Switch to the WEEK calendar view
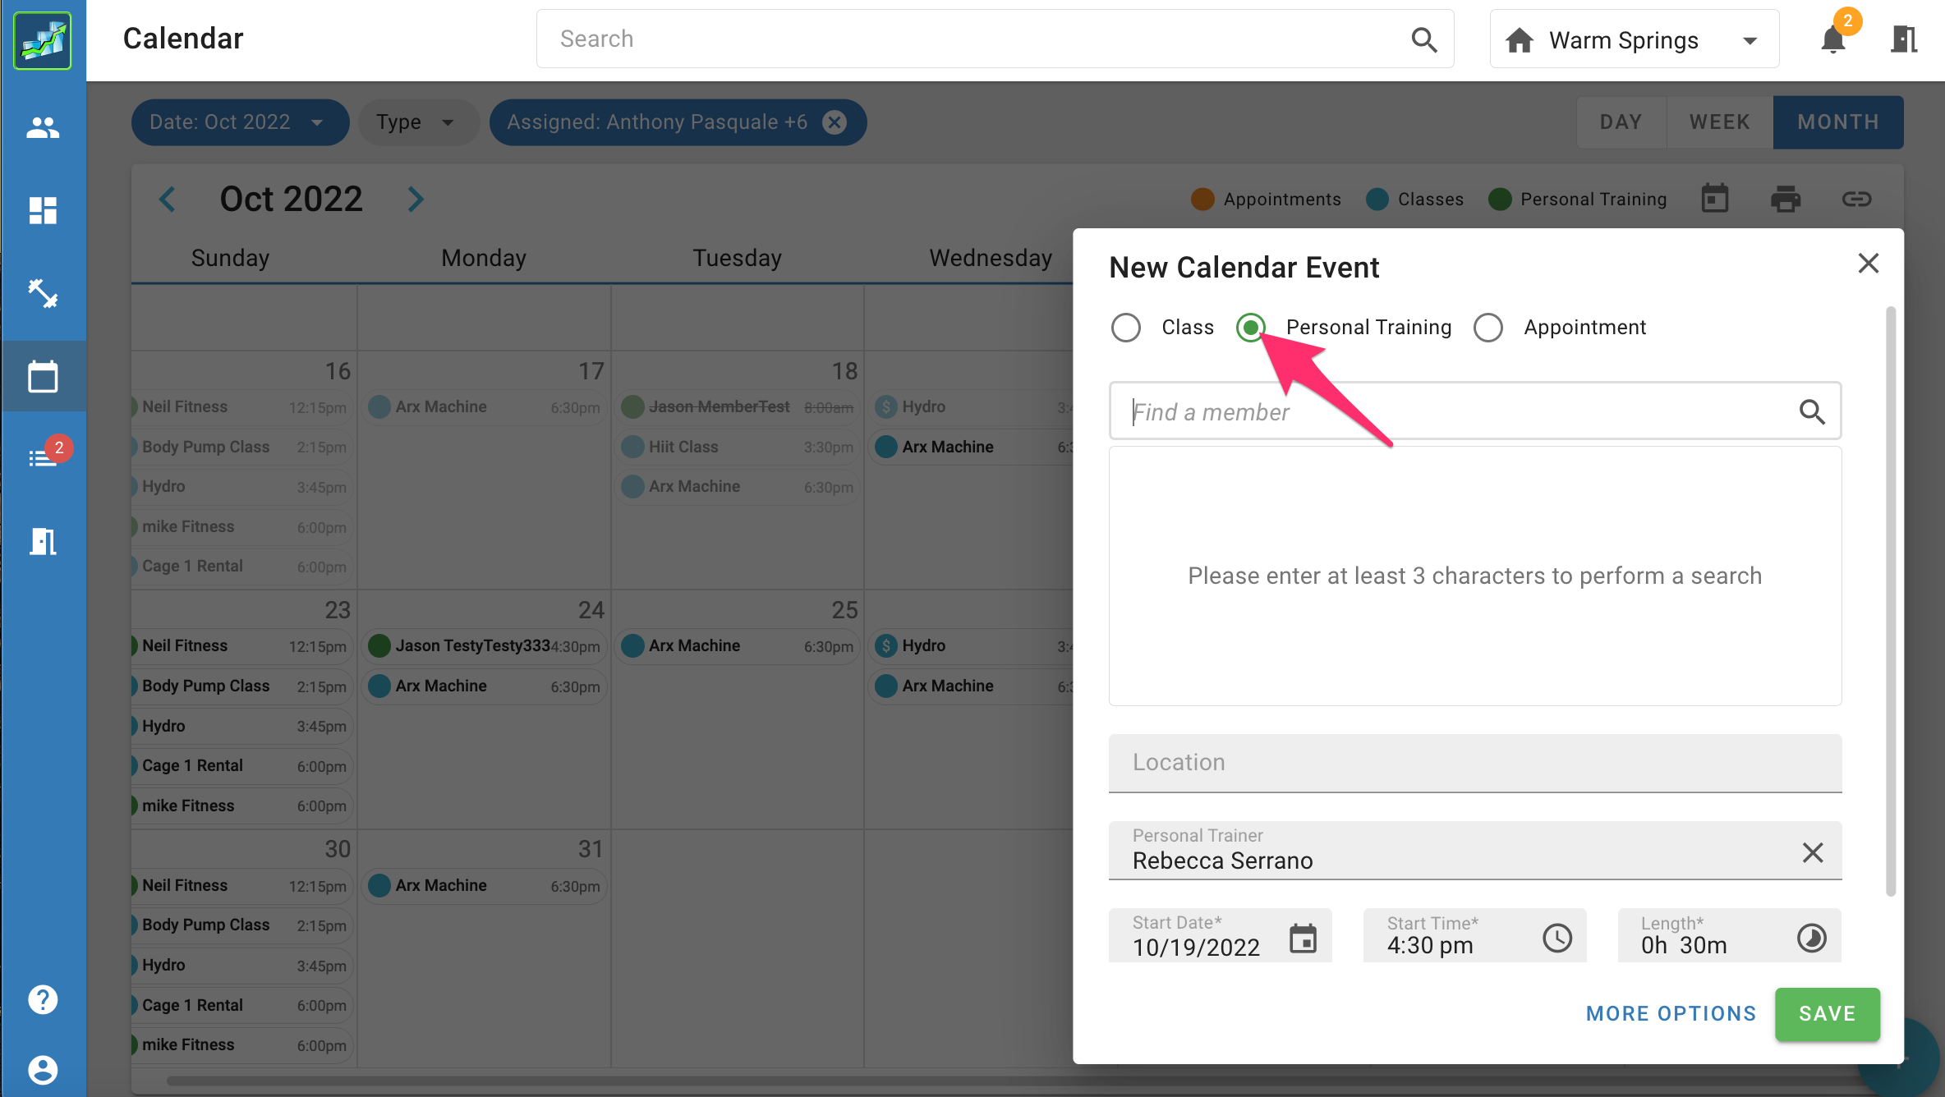 (x=1718, y=122)
